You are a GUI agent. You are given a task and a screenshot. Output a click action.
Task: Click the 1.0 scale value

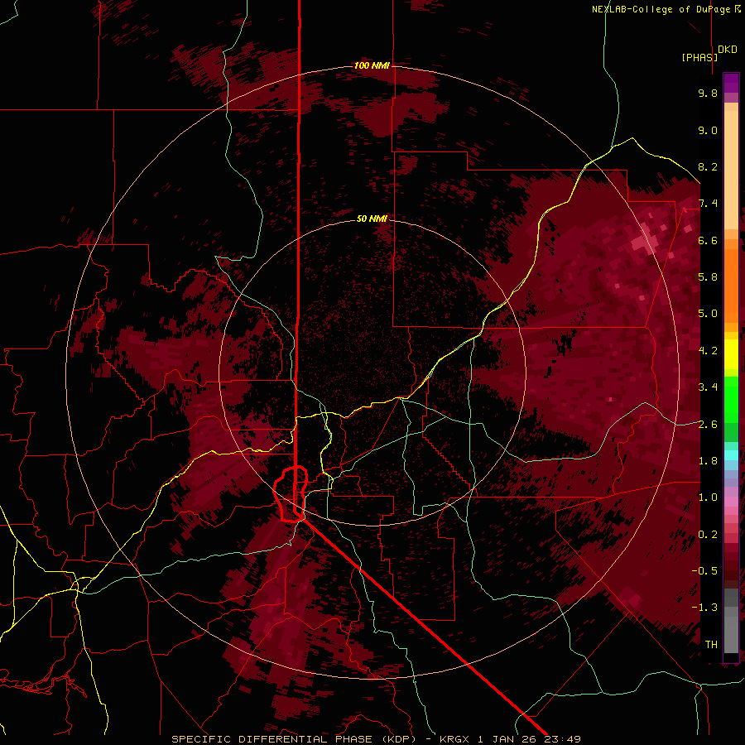(x=708, y=497)
